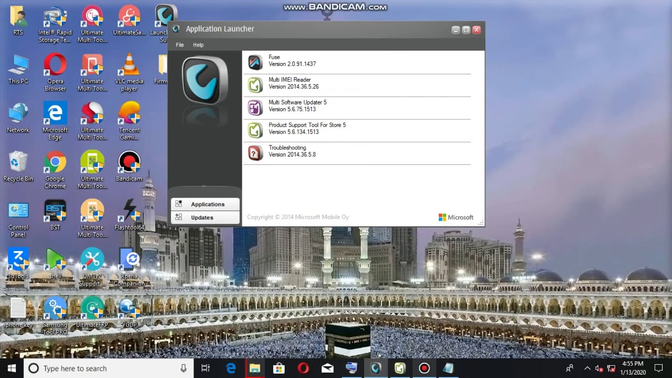
Task: Open the Multi IMEI Reader app icon
Action: coord(255,85)
